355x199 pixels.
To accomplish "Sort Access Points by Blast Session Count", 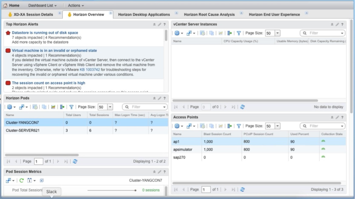I will tap(222, 134).
